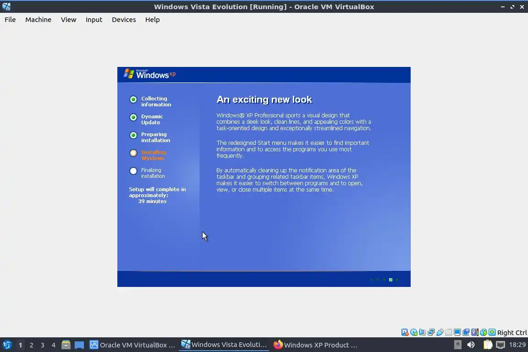
Task: Open the Lubuntu application menu
Action: [7, 345]
